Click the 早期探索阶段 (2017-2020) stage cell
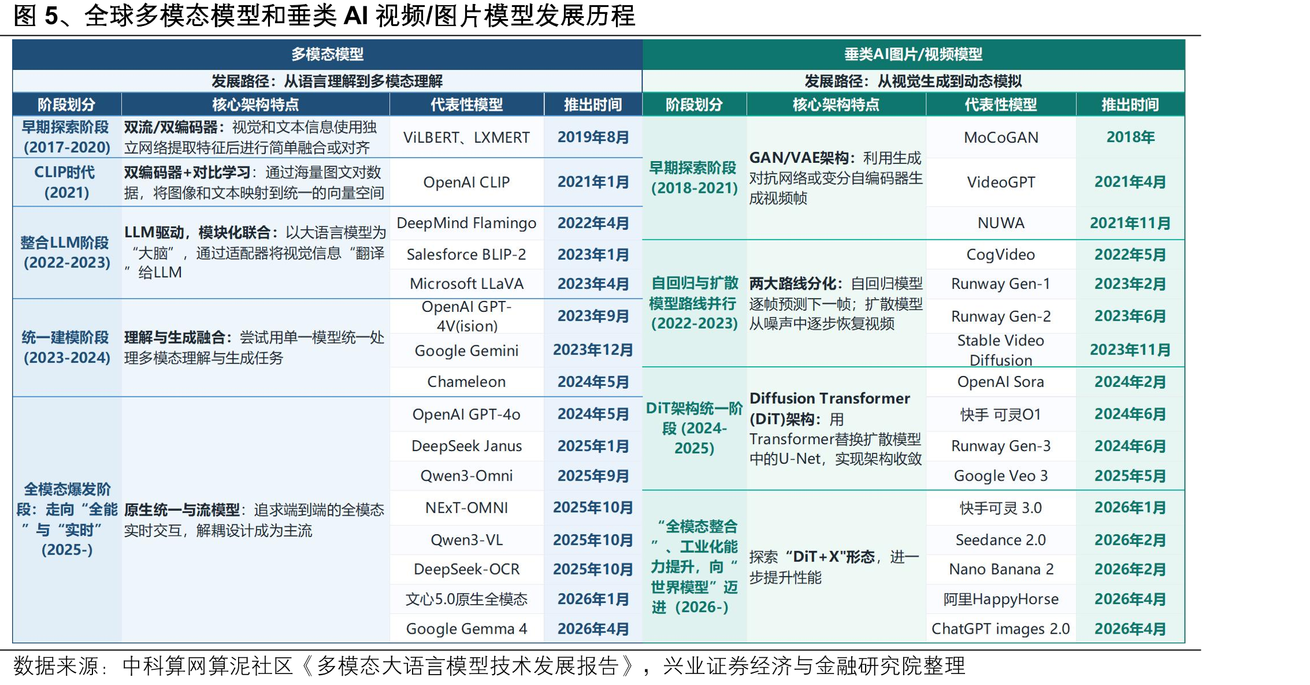 pos(67,137)
